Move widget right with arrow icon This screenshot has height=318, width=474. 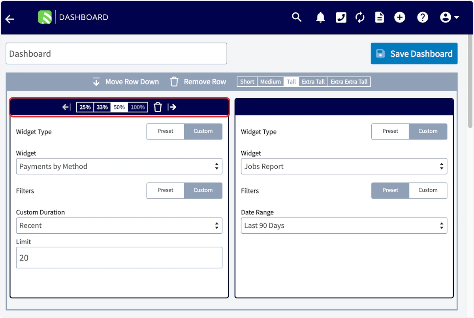[x=172, y=107]
